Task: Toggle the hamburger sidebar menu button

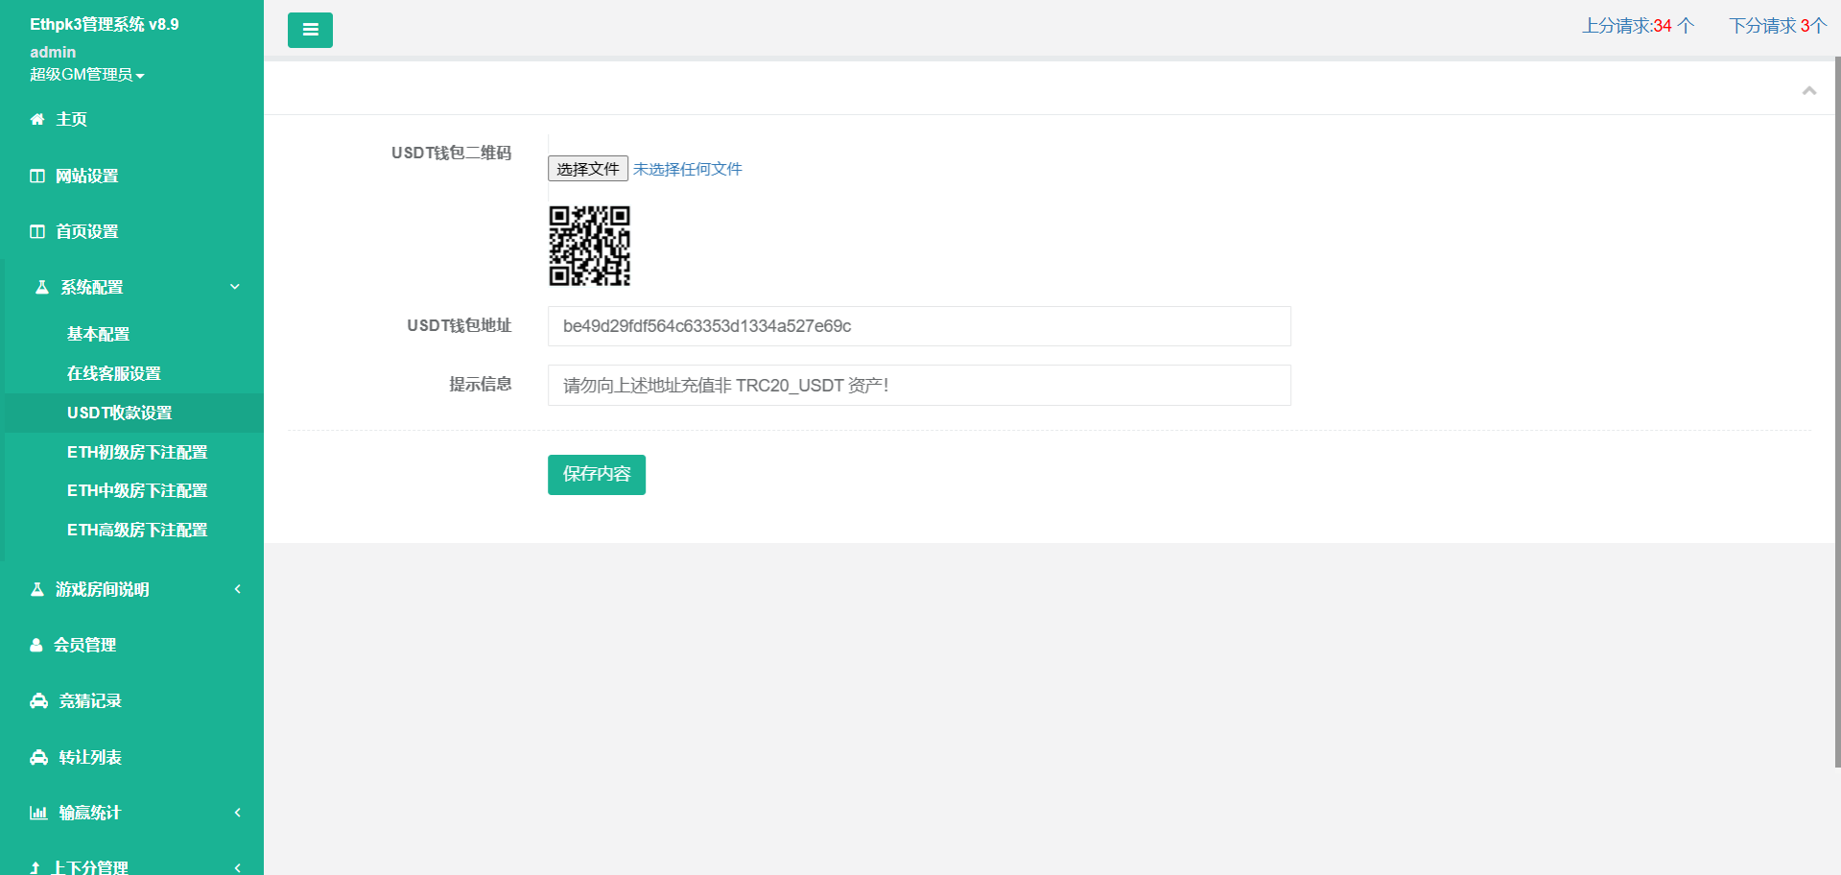Action: coord(310,30)
